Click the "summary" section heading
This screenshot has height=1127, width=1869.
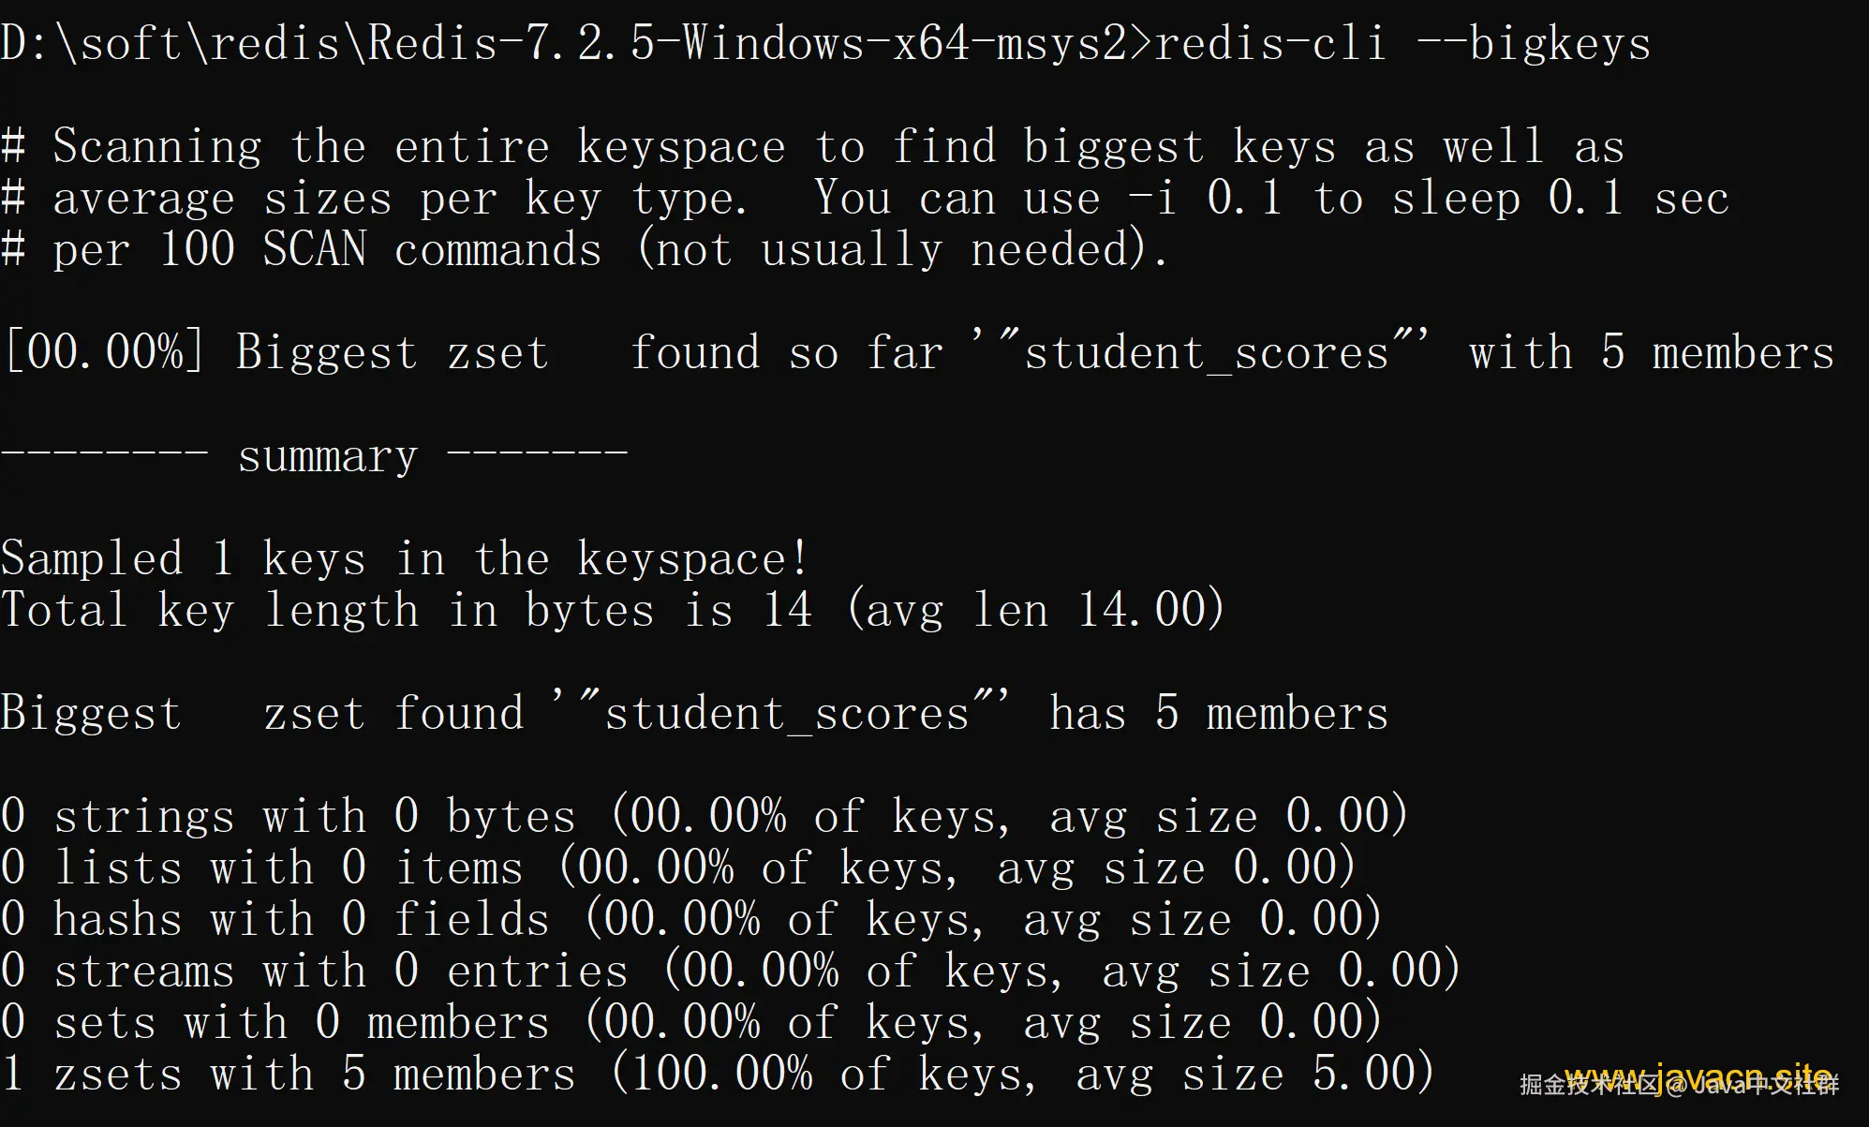coord(327,456)
